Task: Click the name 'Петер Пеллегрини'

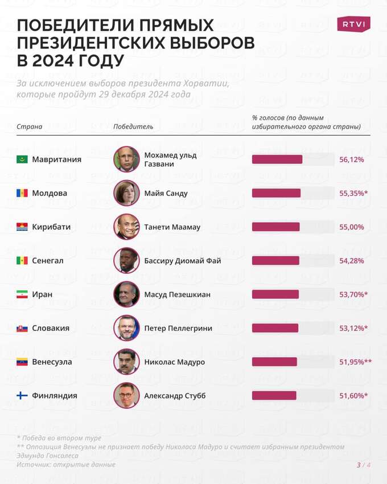Action: pyautogui.click(x=178, y=329)
